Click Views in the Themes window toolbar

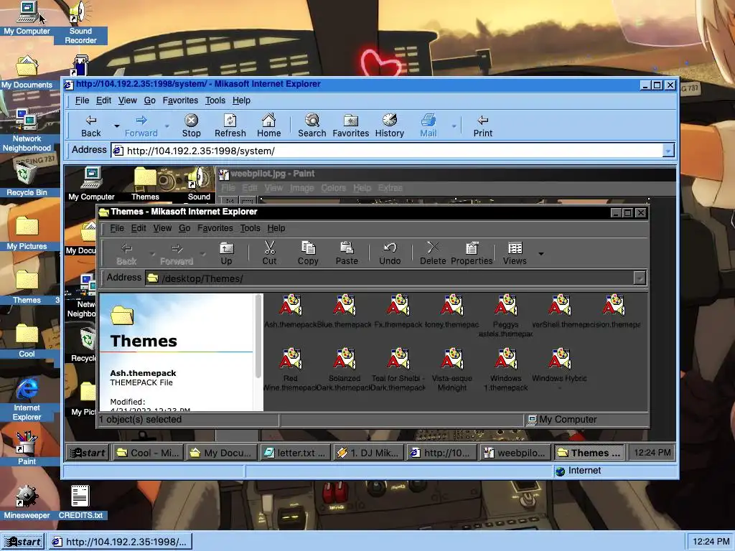pyautogui.click(x=515, y=253)
